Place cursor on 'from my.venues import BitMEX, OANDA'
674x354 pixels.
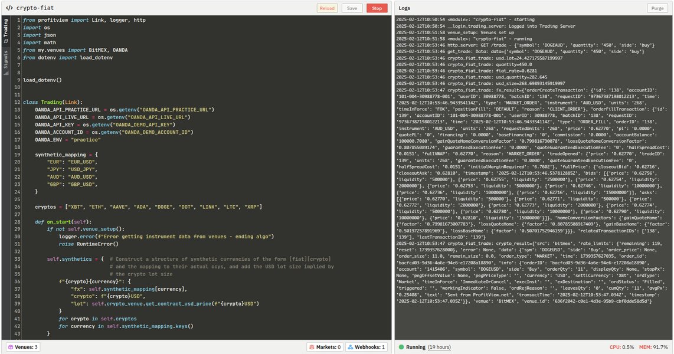[x=75, y=50]
